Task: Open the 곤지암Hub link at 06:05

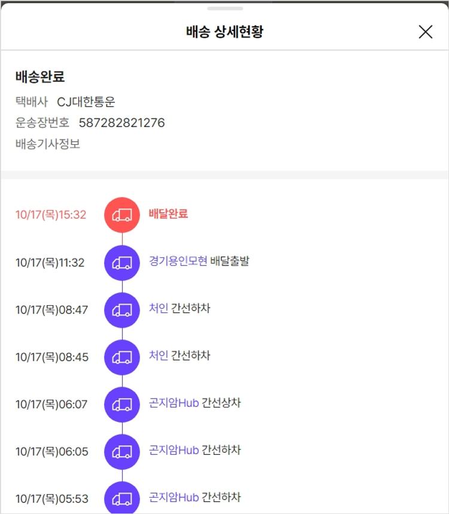Action: point(174,450)
